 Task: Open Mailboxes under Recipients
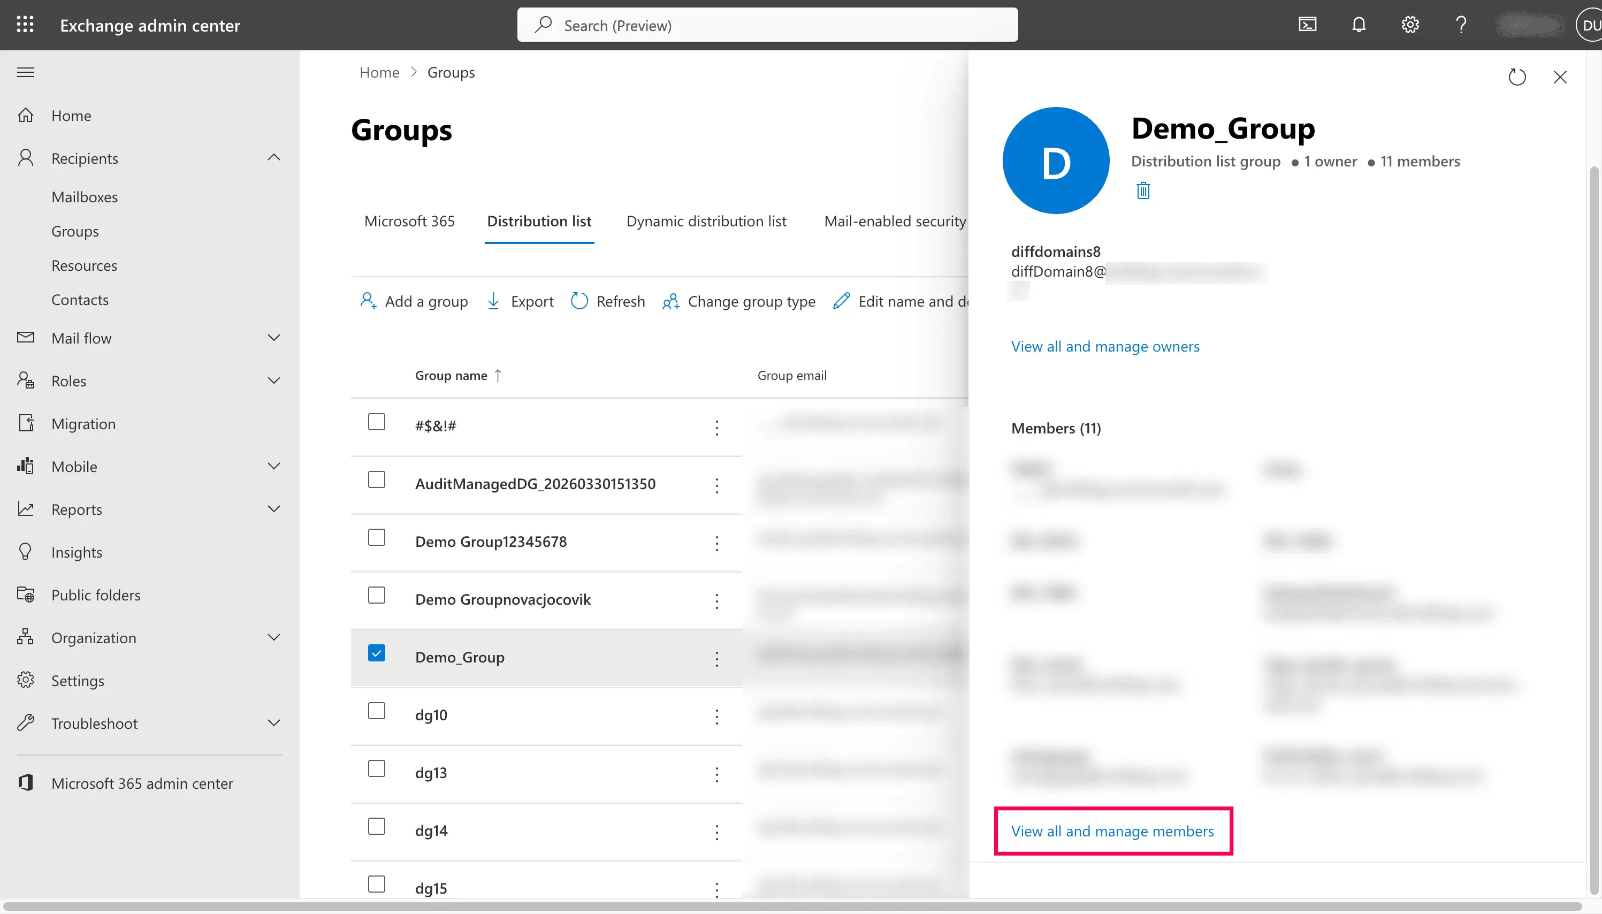tap(85, 196)
